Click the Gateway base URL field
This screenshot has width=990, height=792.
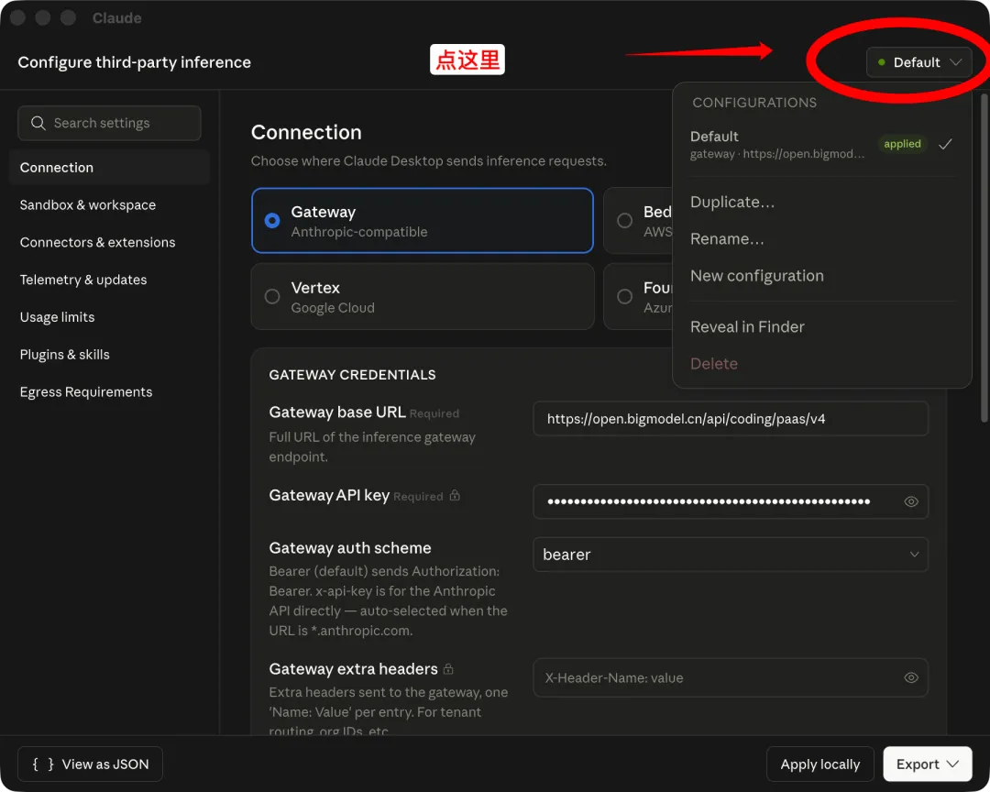731,419
